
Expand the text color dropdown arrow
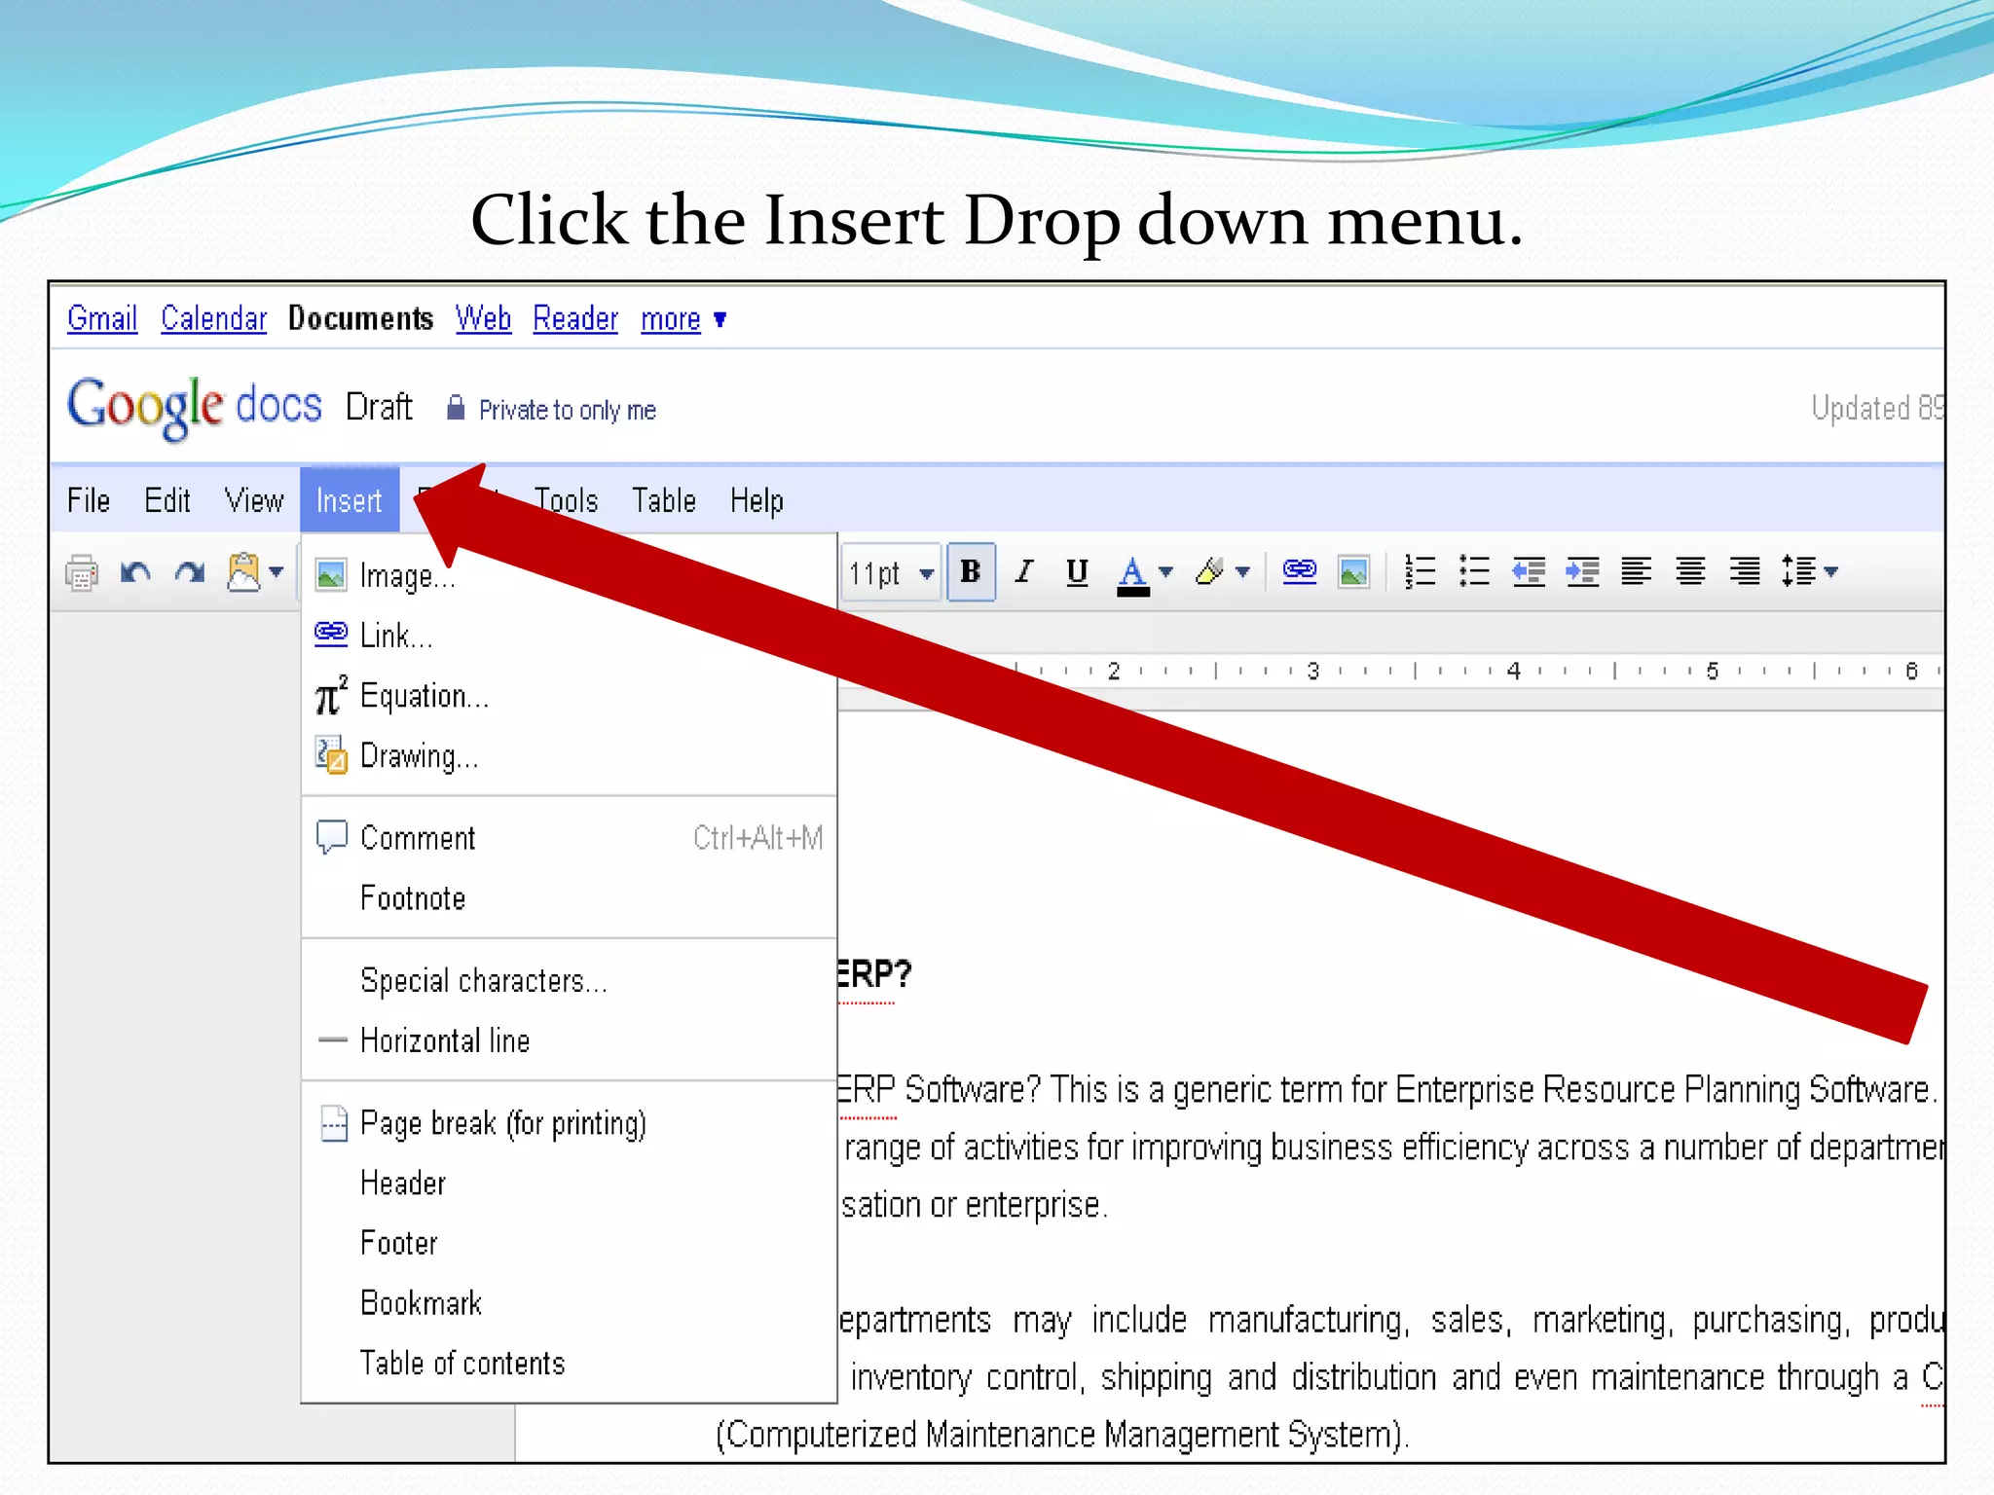coord(1166,571)
